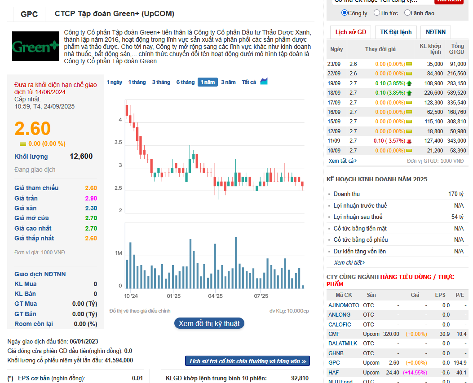The width and height of the screenshot is (473, 383).
Task: Click the green up arrow on 19/09 row
Action: [409, 83]
